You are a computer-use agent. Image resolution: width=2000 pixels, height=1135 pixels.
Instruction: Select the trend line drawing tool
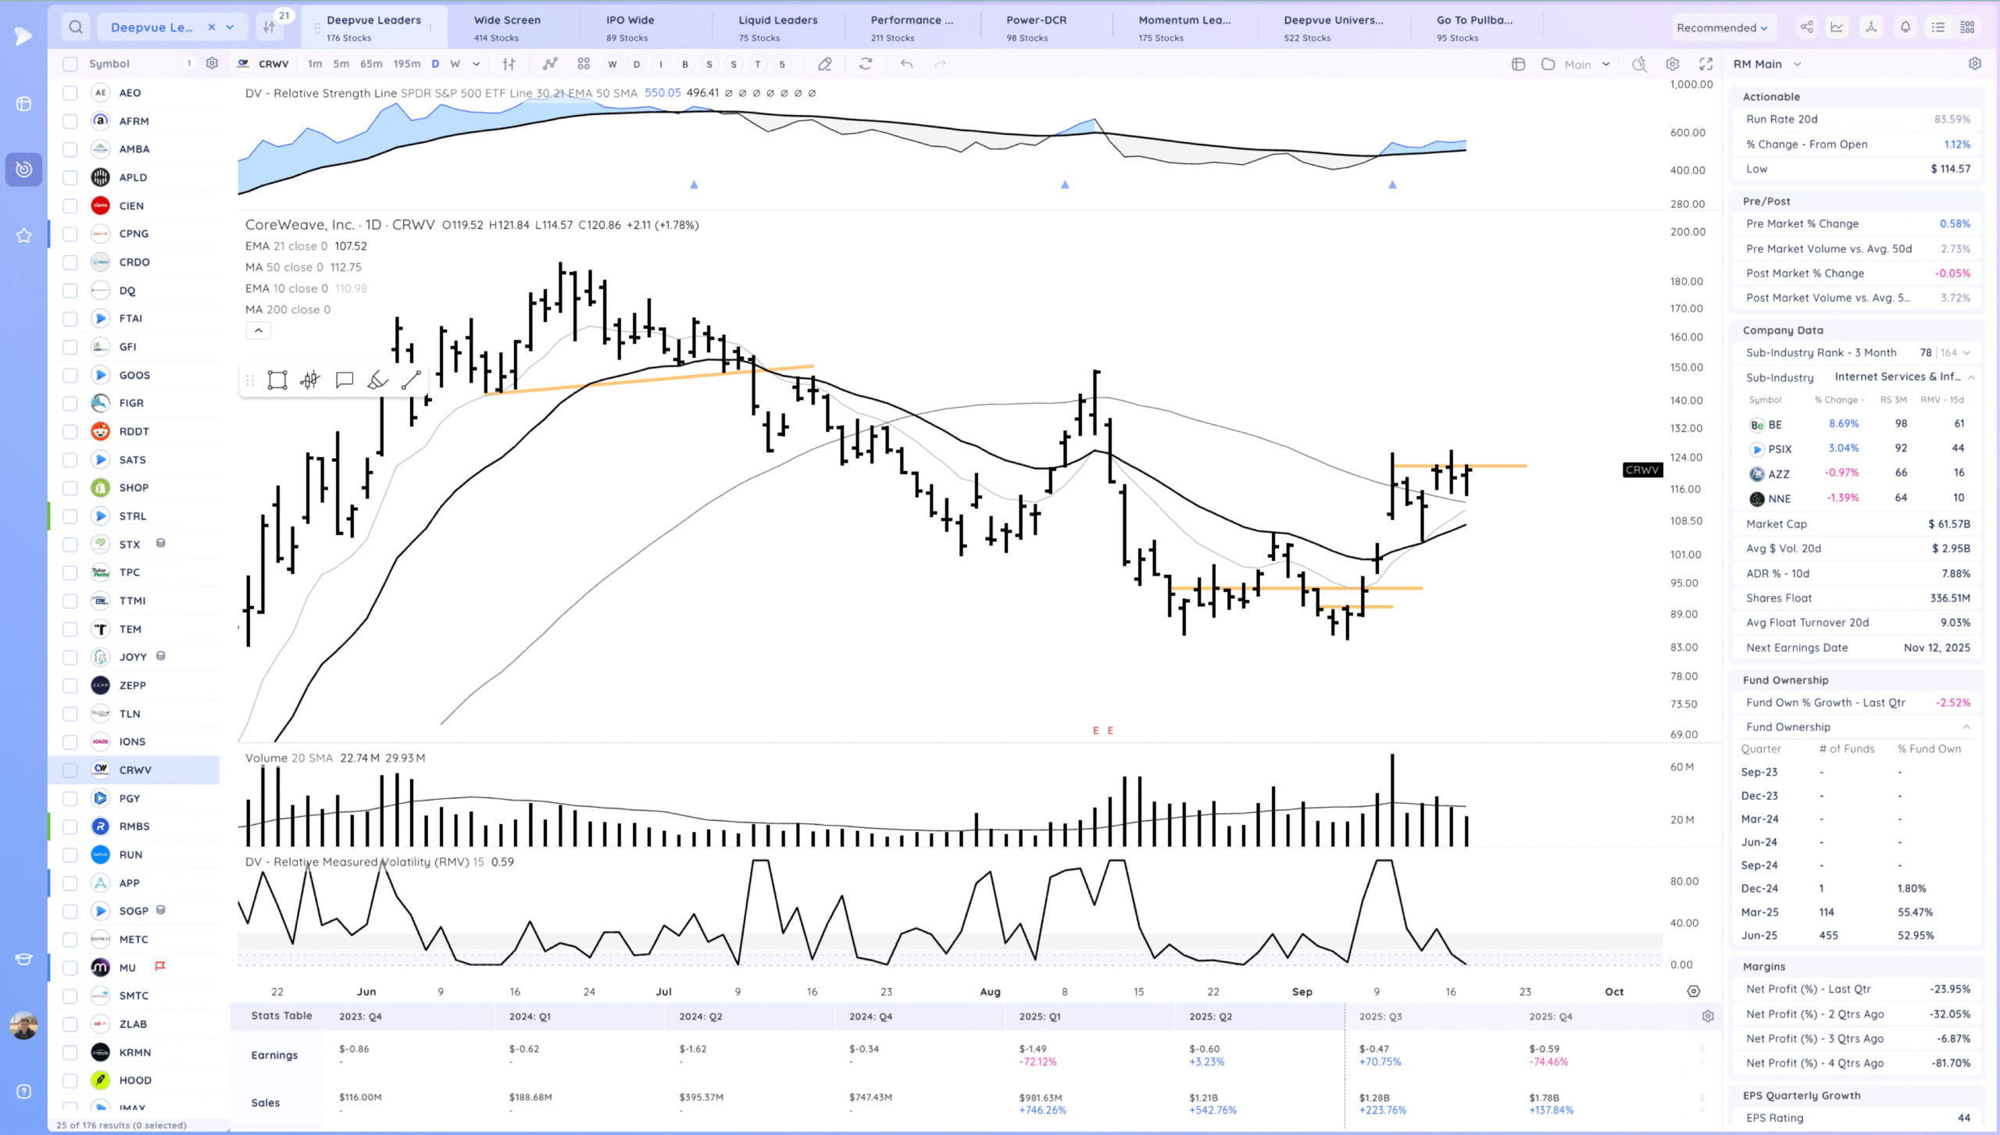pos(411,380)
